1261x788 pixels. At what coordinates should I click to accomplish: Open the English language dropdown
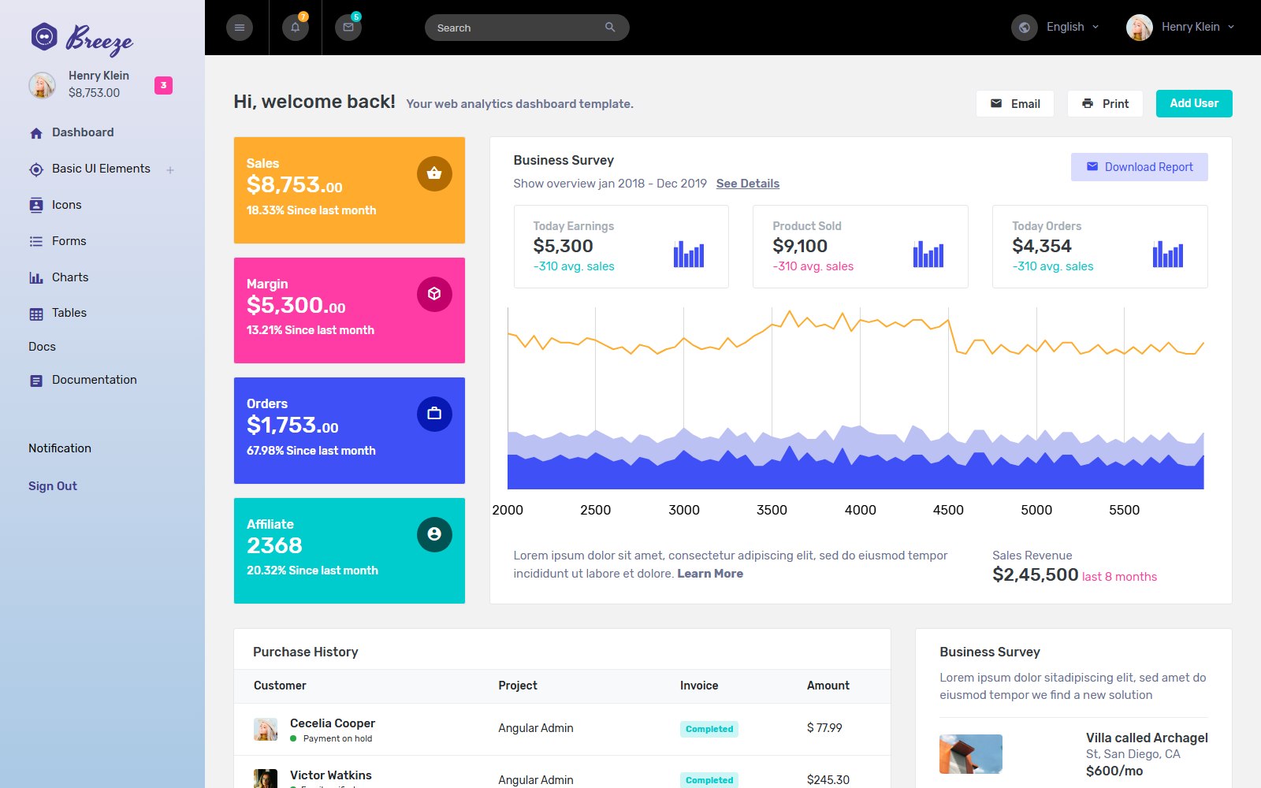[x=1072, y=27]
